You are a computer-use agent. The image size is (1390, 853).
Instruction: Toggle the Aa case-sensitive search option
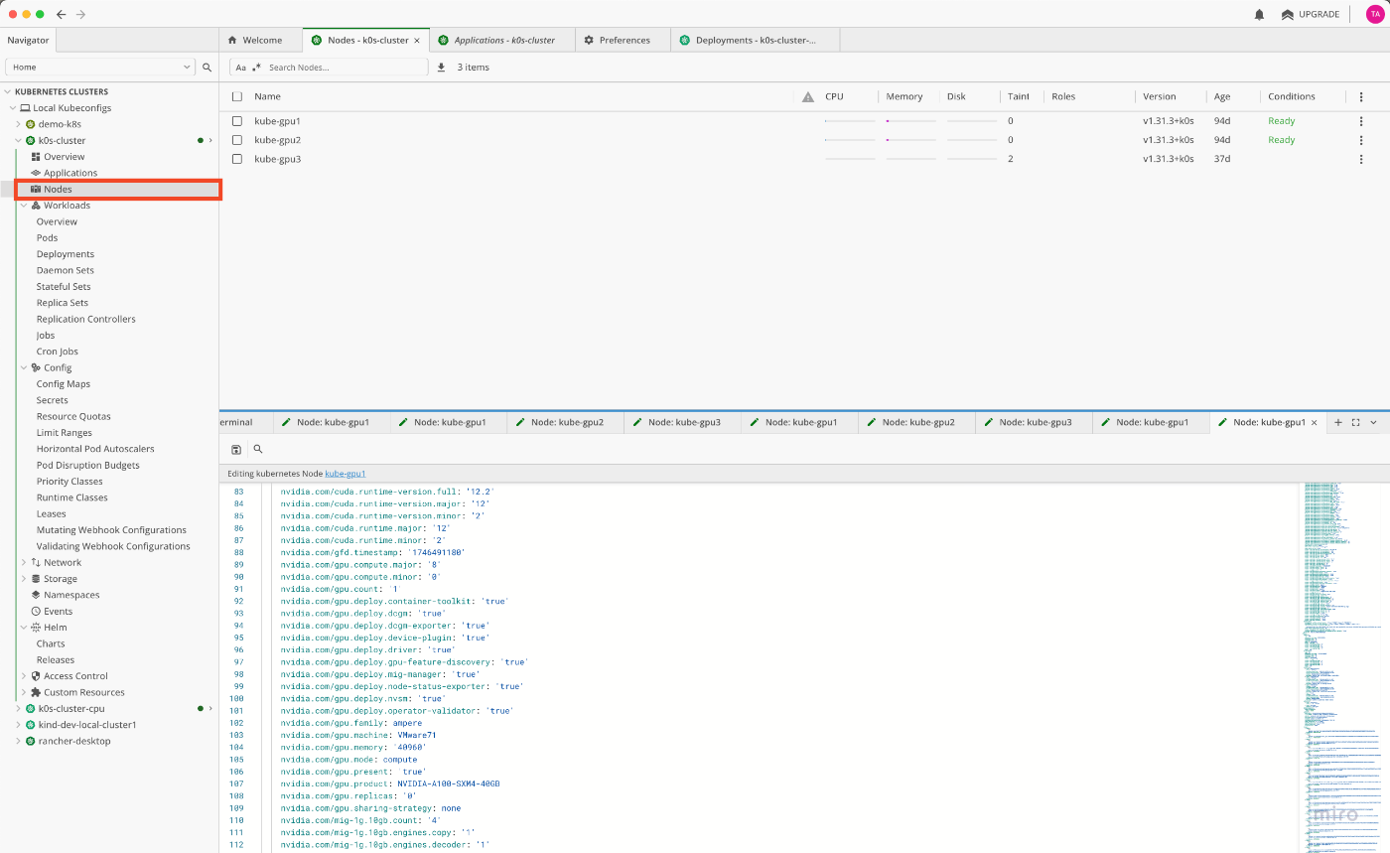coord(240,68)
